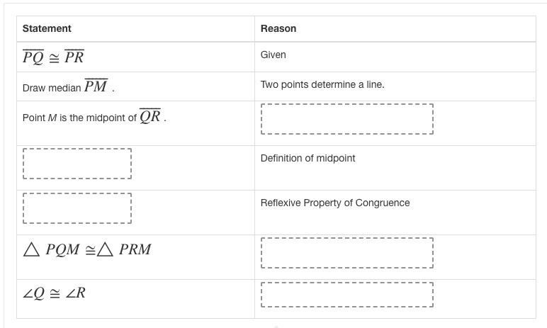Select the ∠Q ≅ ∠R statement
547x328 pixels.
(54, 293)
